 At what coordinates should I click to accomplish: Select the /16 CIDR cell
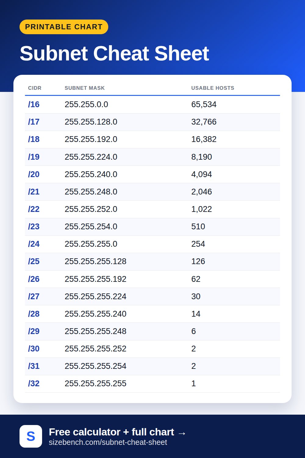(34, 104)
